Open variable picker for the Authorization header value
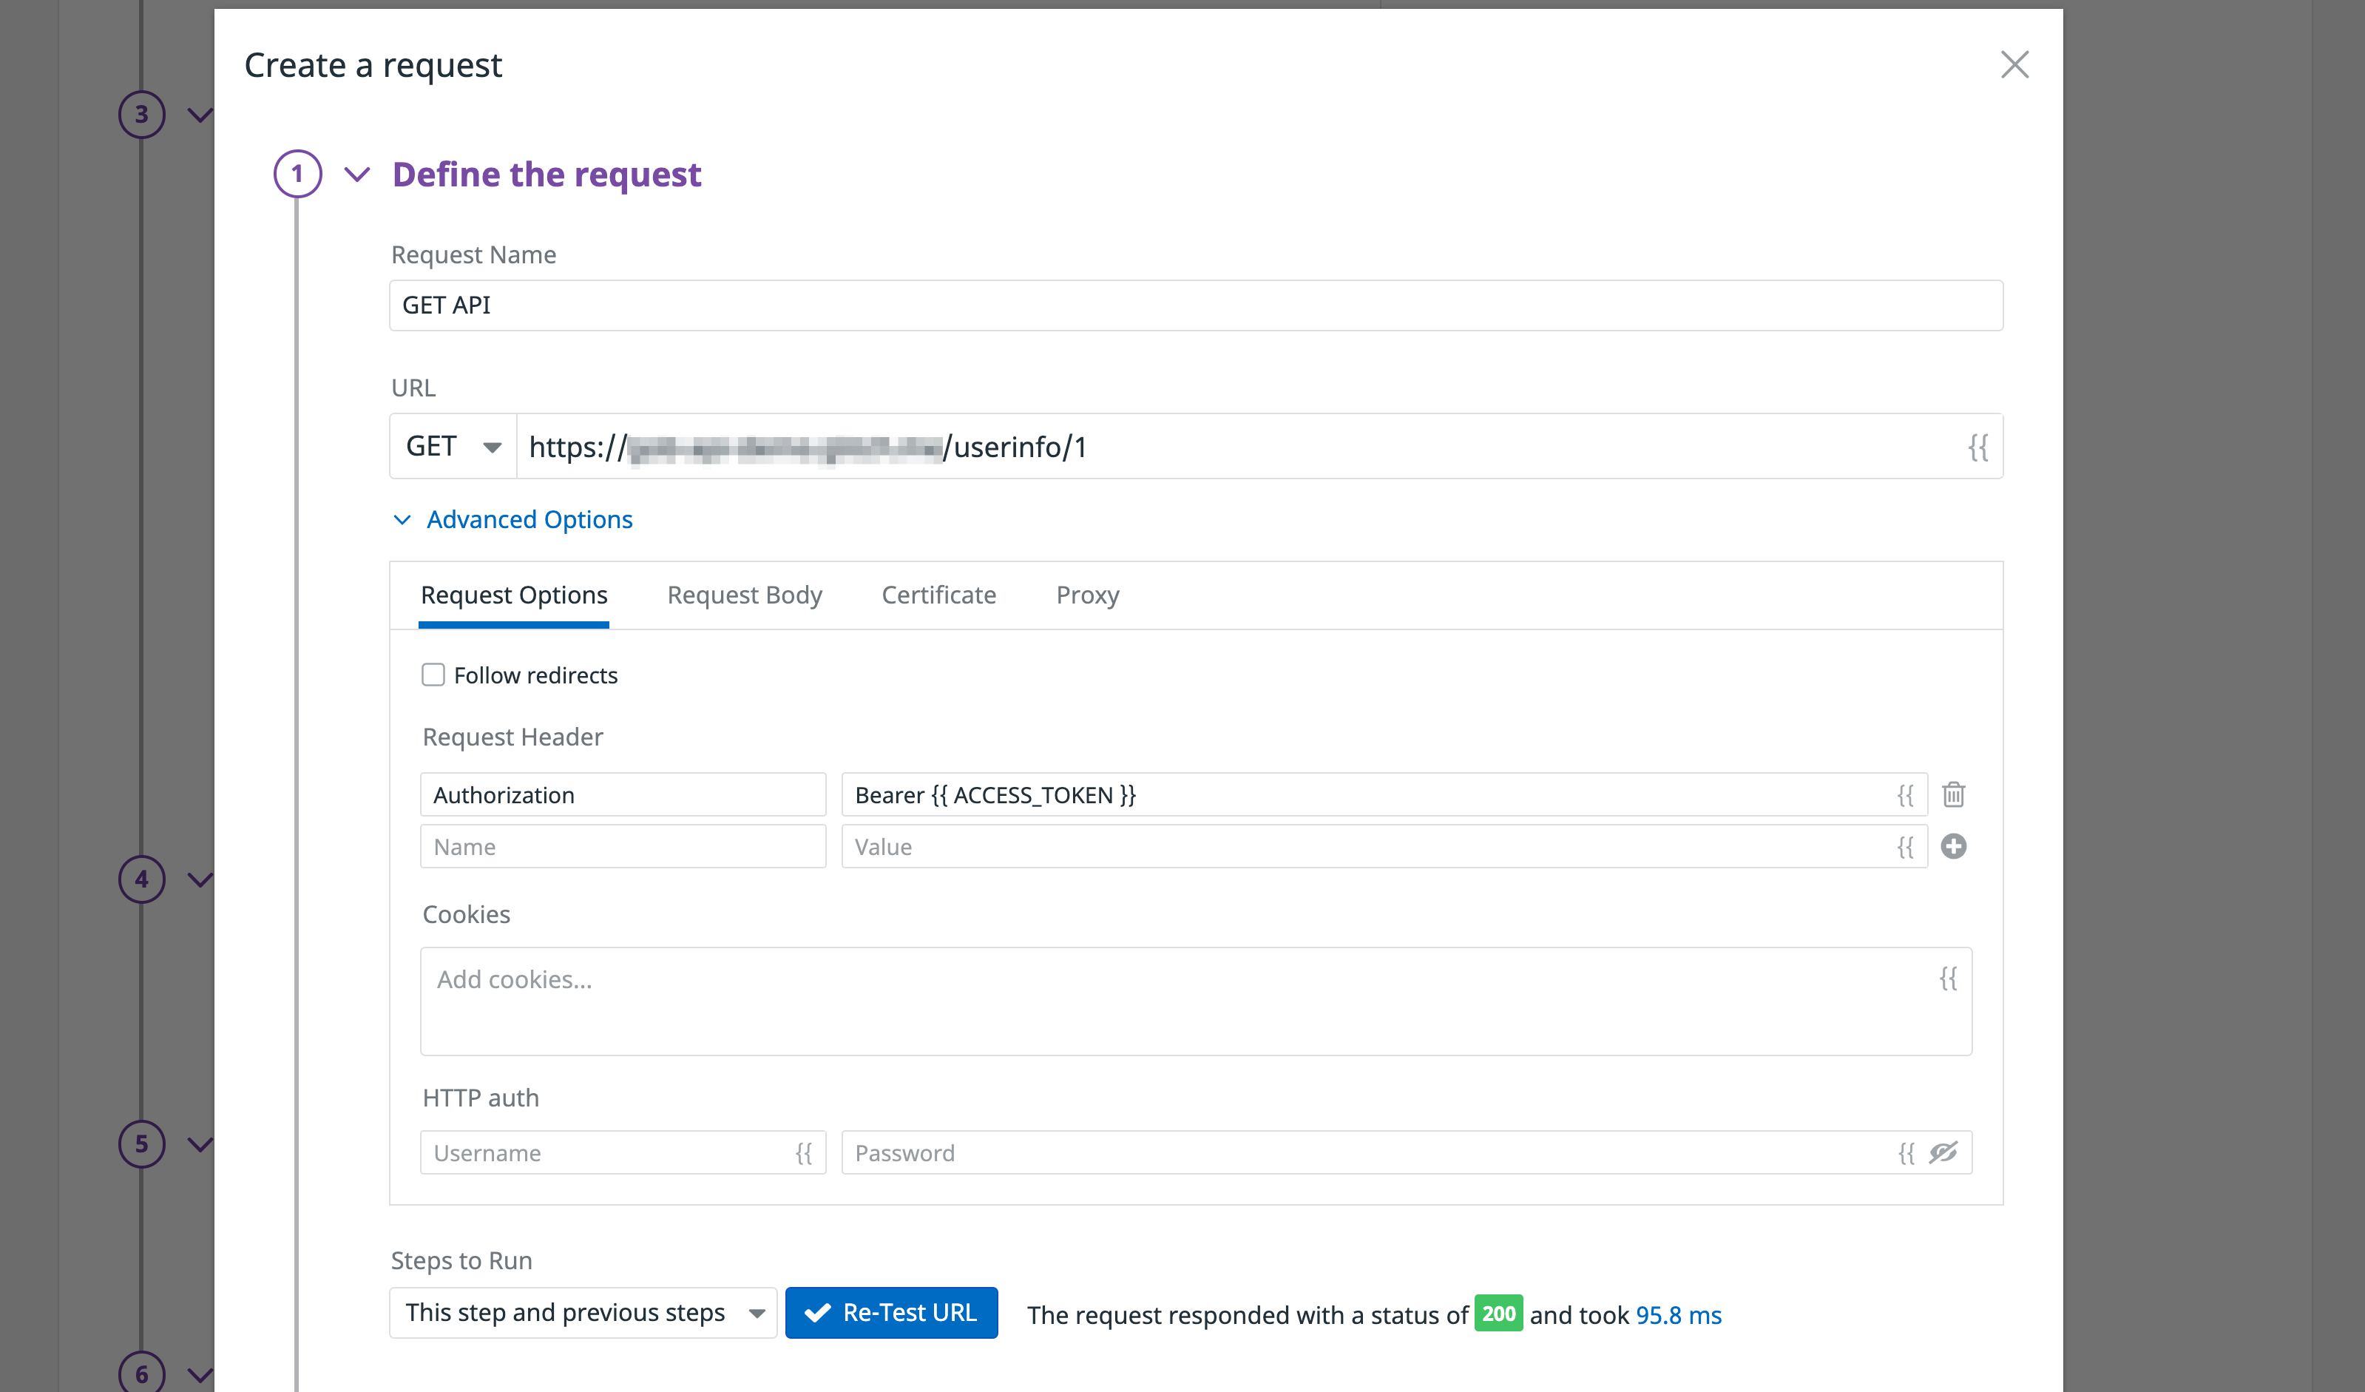The height and width of the screenshot is (1392, 2365). pyautogui.click(x=1906, y=794)
